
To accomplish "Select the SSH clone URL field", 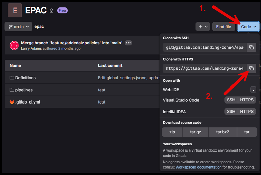I will pyautogui.click(x=205, y=47).
